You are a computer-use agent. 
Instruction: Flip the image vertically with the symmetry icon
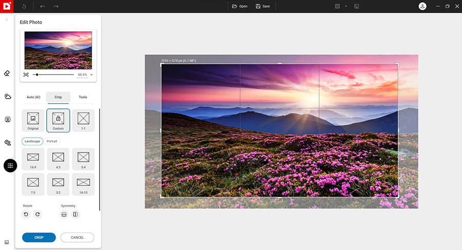tap(64, 214)
